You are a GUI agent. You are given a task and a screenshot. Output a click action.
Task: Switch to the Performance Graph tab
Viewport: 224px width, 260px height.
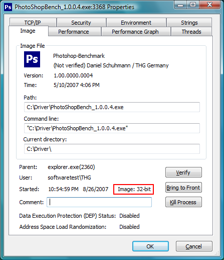(136, 32)
